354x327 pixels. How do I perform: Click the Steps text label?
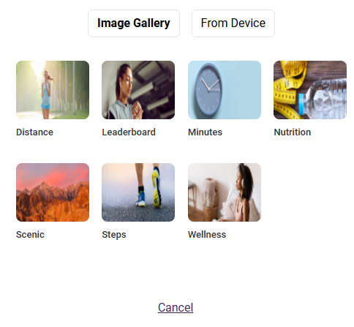pyautogui.click(x=114, y=235)
